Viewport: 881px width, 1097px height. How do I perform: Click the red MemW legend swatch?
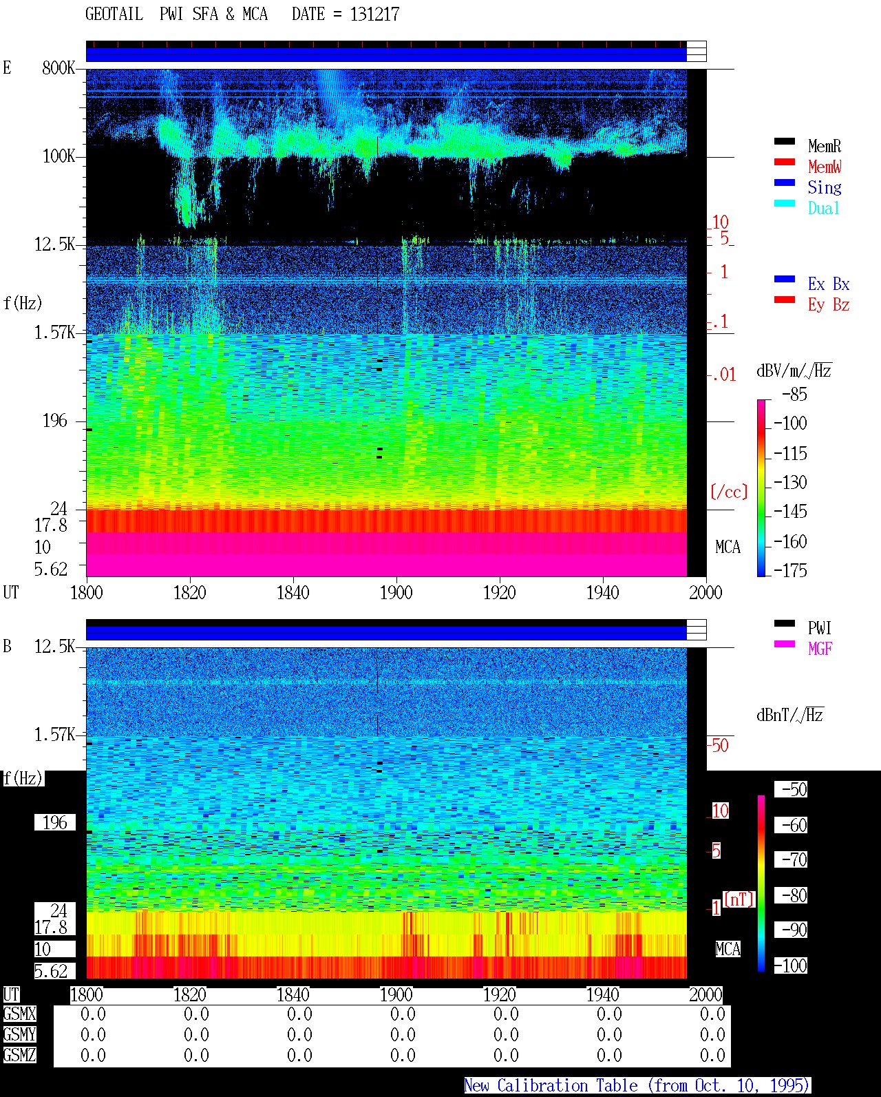click(x=785, y=162)
